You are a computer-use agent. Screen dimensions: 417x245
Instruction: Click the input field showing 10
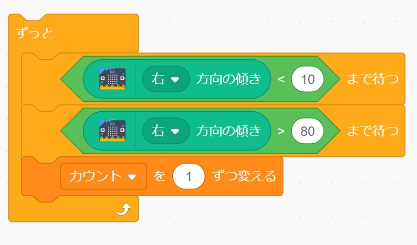pos(308,80)
